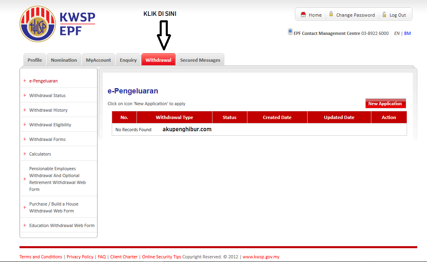Click the KWSP EPF logo
Screen dimensions: 427x262
pyautogui.click(x=57, y=24)
